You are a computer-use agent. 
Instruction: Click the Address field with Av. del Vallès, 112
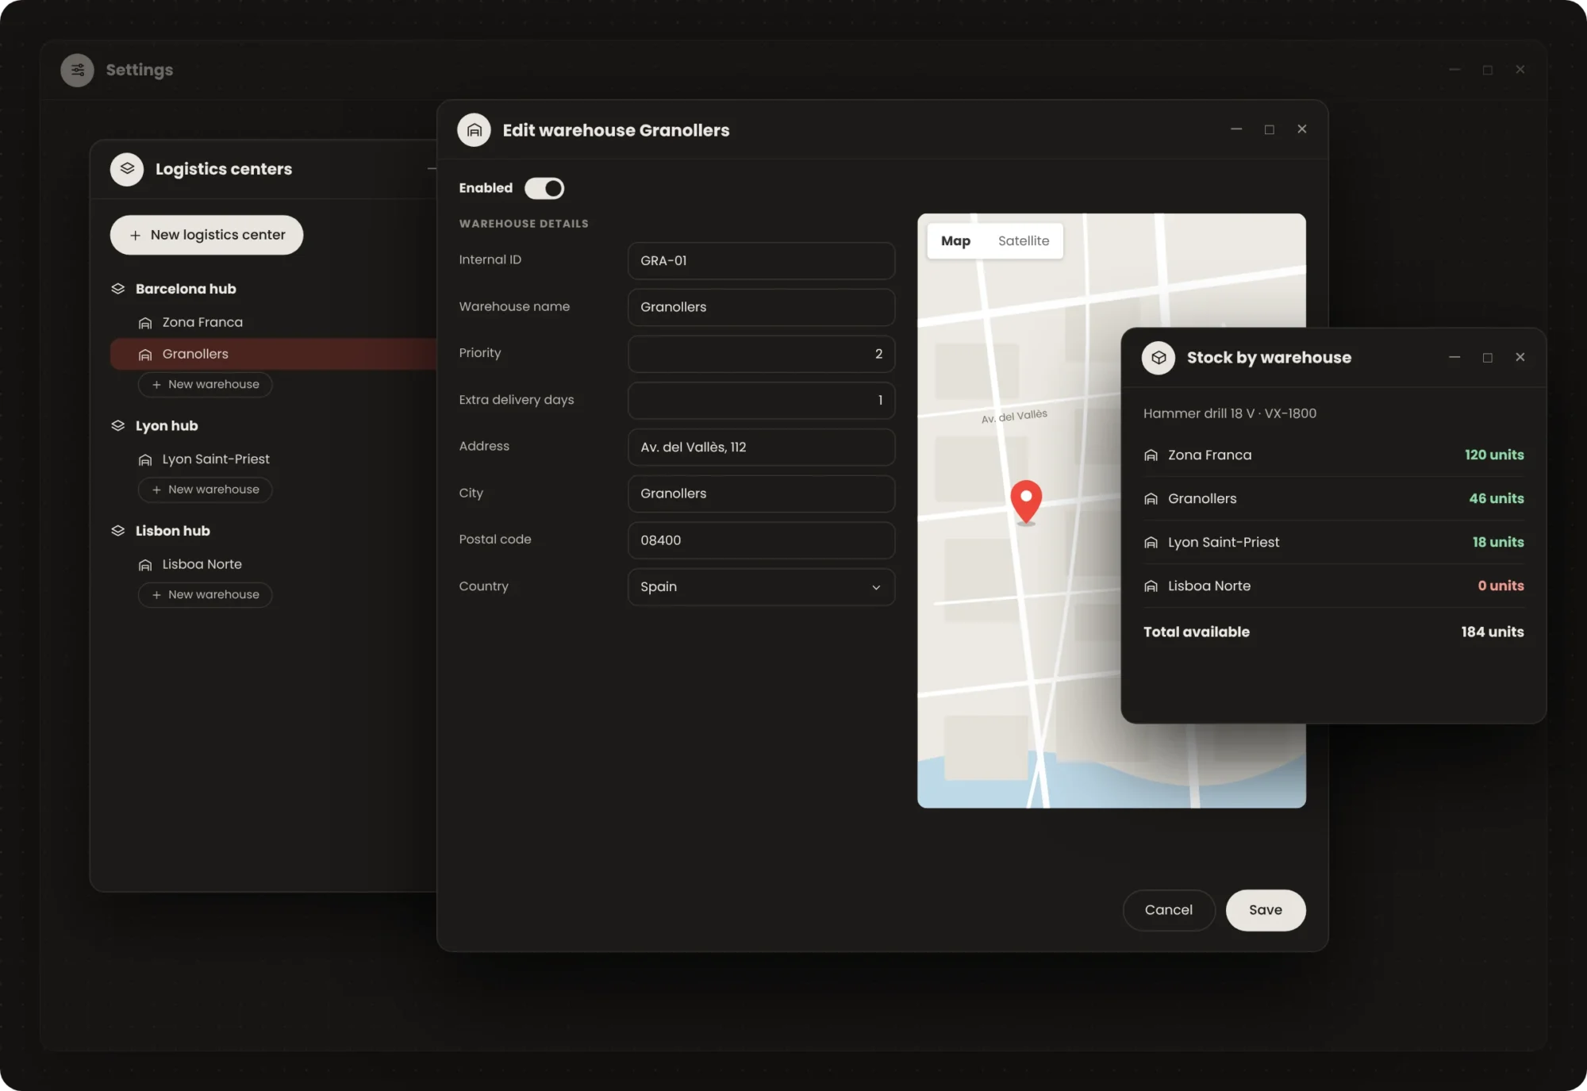tap(761, 448)
